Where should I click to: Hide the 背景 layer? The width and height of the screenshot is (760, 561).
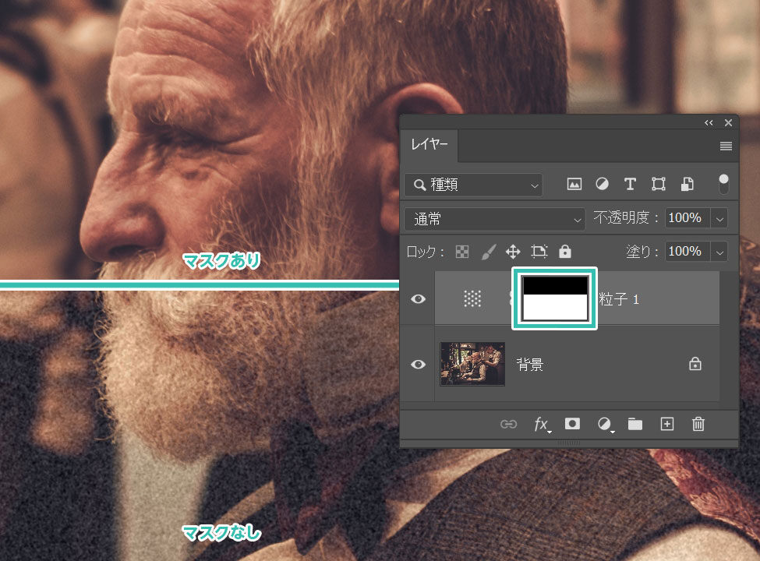click(x=419, y=364)
